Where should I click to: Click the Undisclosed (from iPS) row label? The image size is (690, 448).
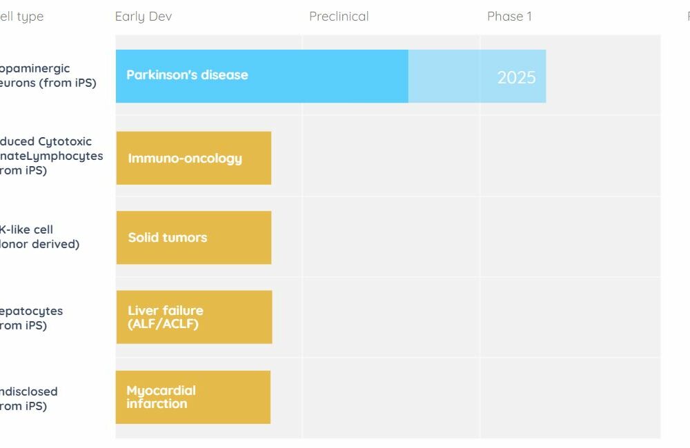[28, 398]
